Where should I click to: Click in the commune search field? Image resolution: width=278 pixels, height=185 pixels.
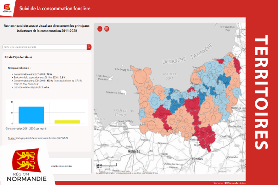click(44, 47)
